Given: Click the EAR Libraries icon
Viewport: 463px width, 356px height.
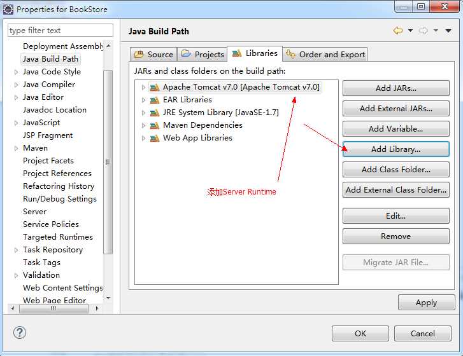Looking at the screenshot, I should (x=155, y=100).
